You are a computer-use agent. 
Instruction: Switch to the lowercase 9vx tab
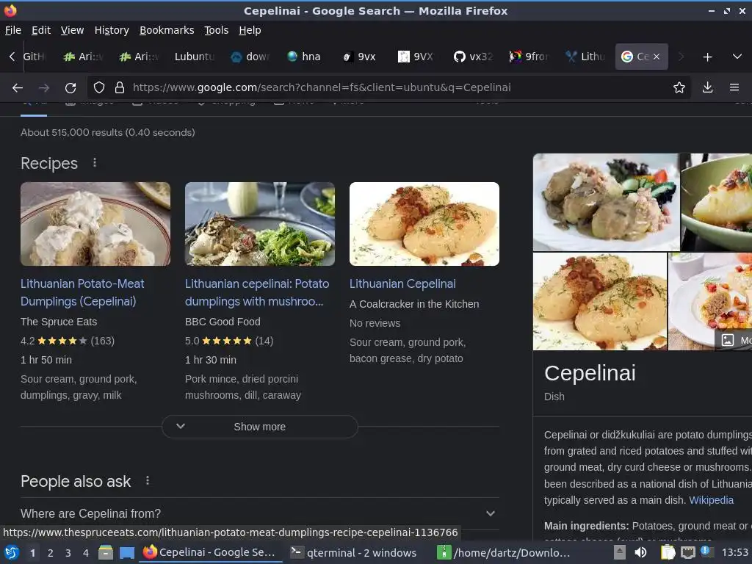360,57
